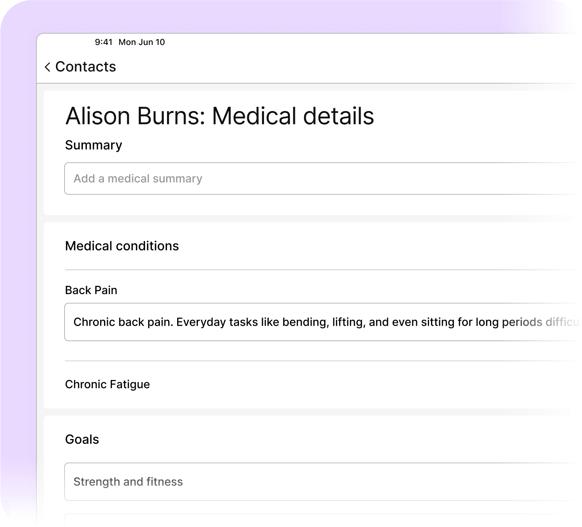Tap the back chevron arrow
This screenshot has width=582, height=527.
[x=47, y=67]
